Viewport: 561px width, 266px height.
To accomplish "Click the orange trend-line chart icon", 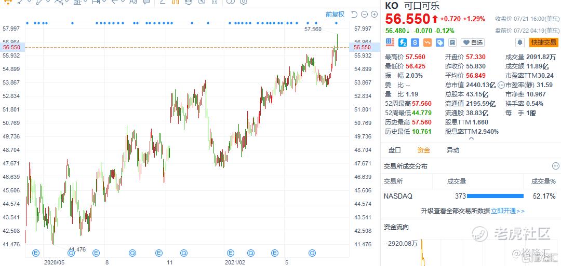I will point(428,43).
